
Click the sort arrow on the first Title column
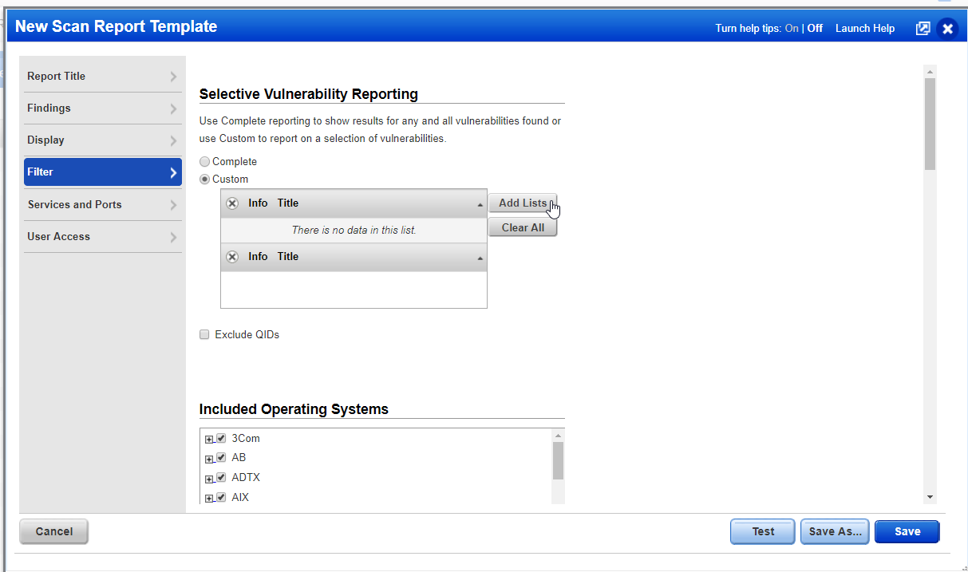[480, 203]
